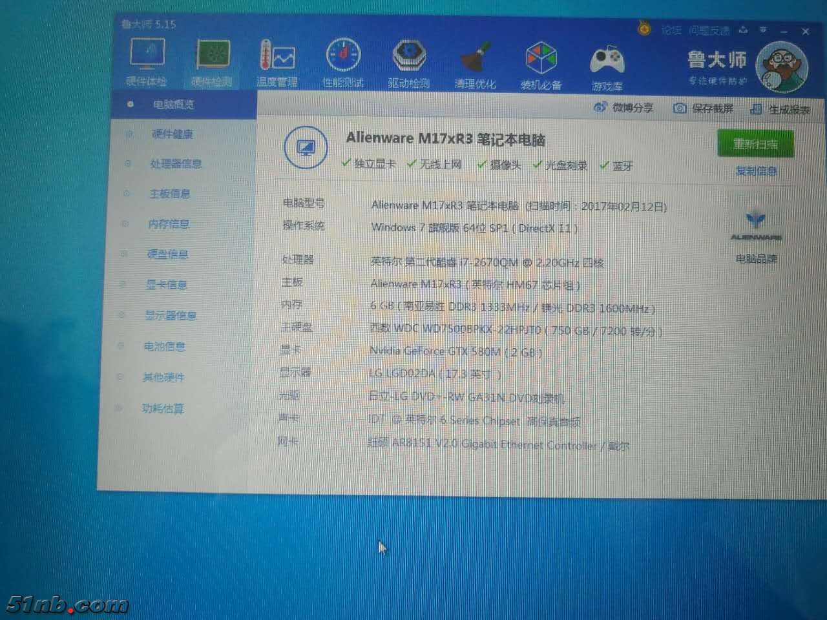Screen dimensions: 827x620
Task: Click the 6 GB memory value
Action: (x=513, y=308)
